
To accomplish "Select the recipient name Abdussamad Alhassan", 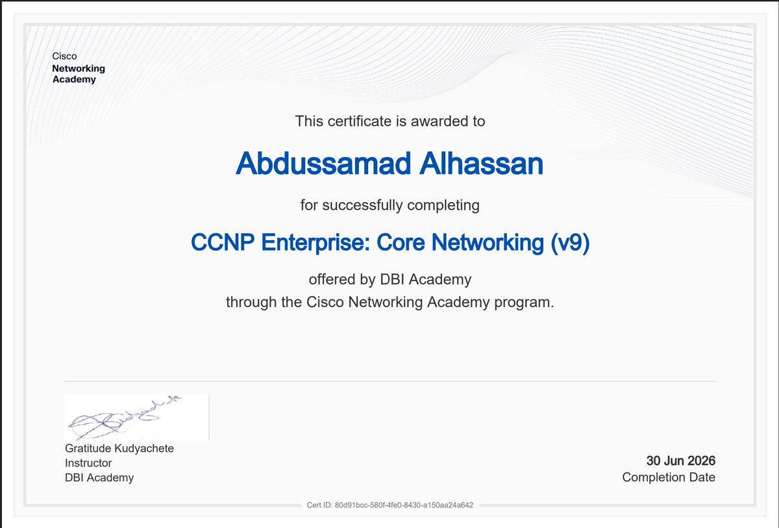I will coord(389,164).
